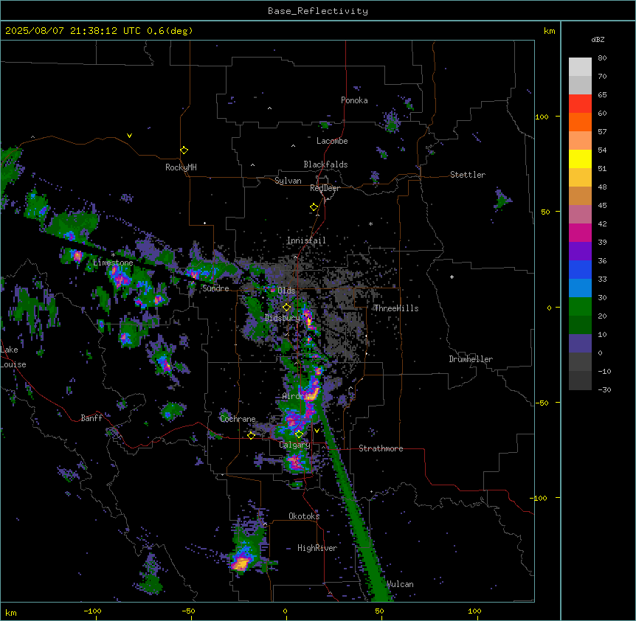Viewport: 636px width, 621px height.
Task: Select the Strathmore city label
Action: point(381,448)
